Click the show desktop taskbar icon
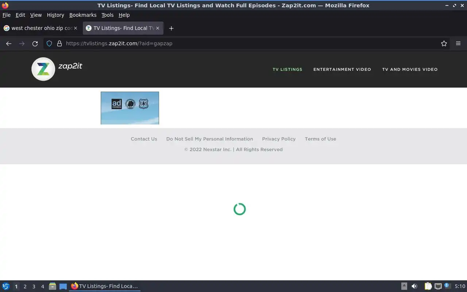 63,287
